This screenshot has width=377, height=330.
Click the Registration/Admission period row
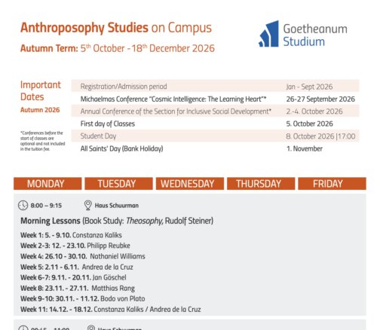215,87
